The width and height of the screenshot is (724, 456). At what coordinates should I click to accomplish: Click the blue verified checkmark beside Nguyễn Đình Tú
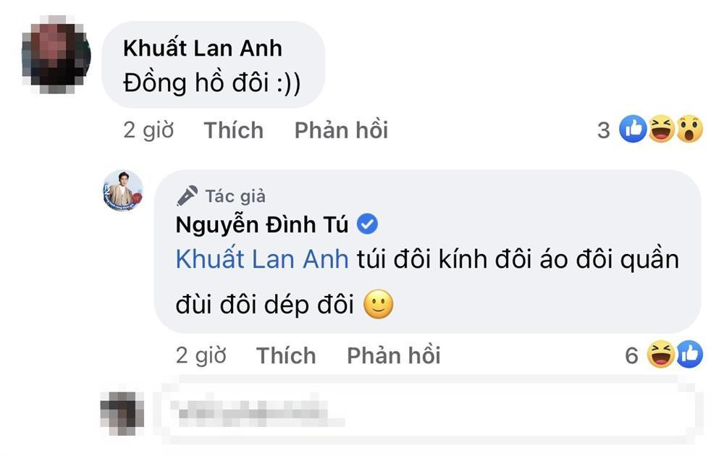pos(367,224)
